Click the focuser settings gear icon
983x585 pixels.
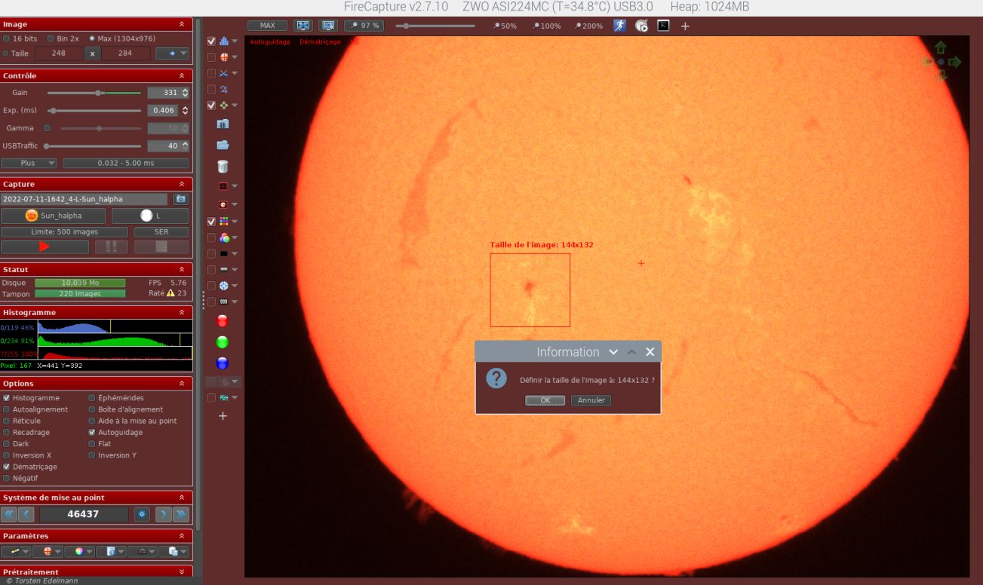point(142,514)
